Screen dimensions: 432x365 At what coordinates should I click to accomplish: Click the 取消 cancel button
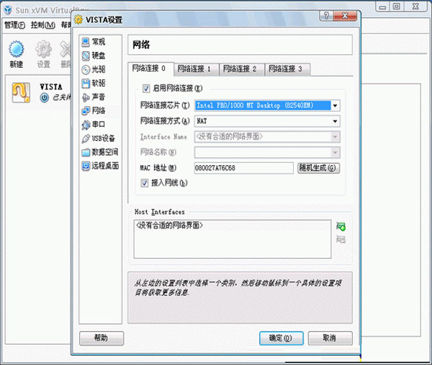click(x=330, y=338)
